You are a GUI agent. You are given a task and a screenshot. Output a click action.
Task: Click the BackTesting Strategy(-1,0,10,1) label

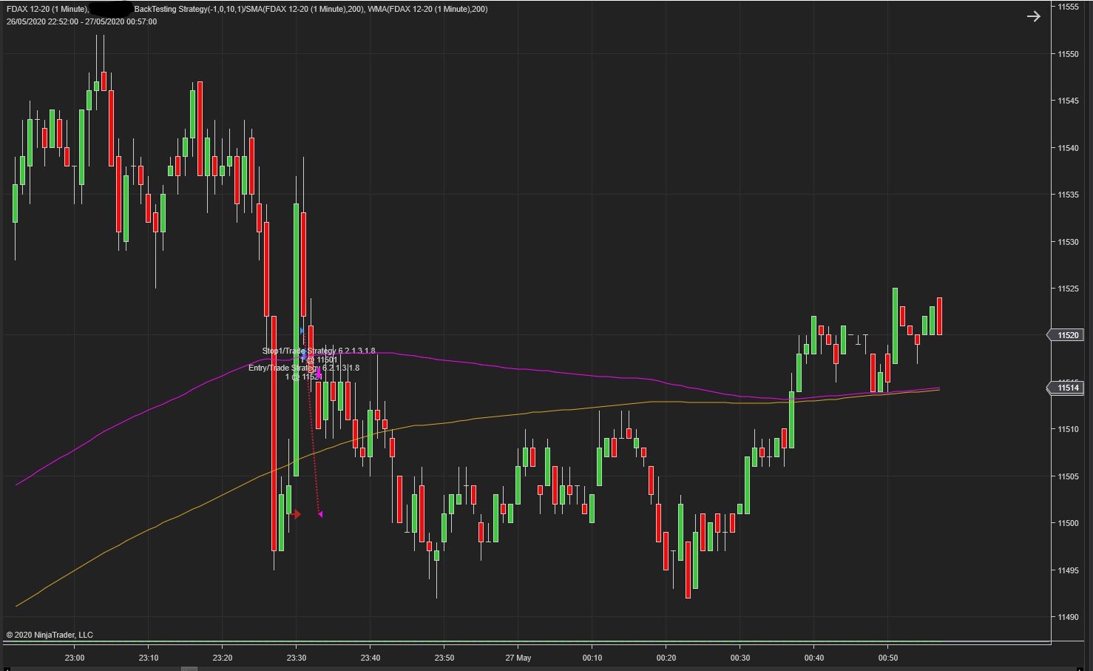190,9
